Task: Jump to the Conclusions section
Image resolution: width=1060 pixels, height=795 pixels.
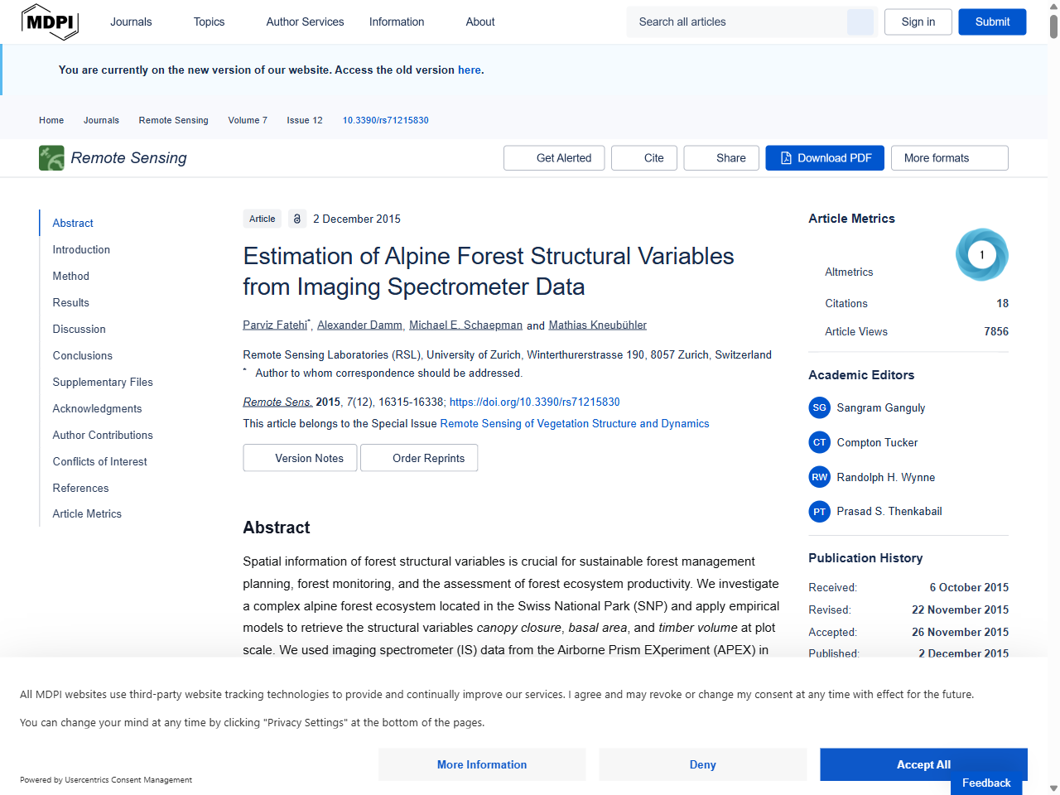Action: [x=82, y=355]
